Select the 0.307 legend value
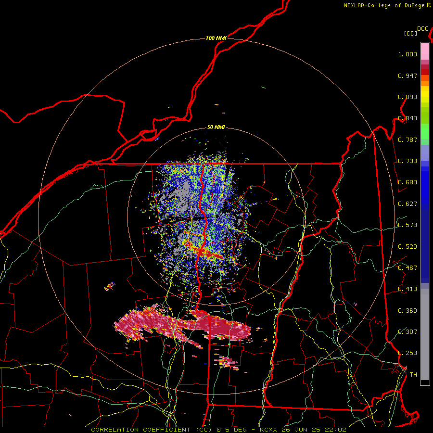The height and width of the screenshot is (433, 433). pyautogui.click(x=408, y=332)
